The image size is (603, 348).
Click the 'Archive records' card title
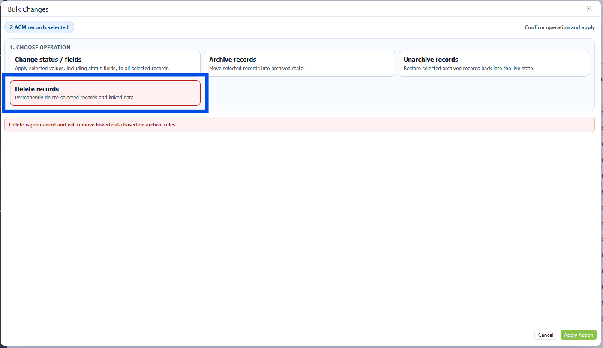point(233,60)
